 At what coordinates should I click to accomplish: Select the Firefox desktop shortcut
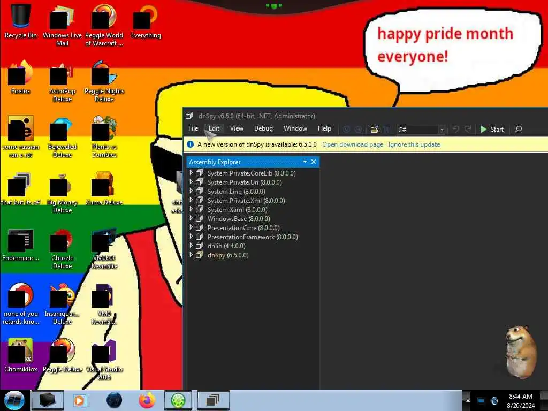click(21, 77)
